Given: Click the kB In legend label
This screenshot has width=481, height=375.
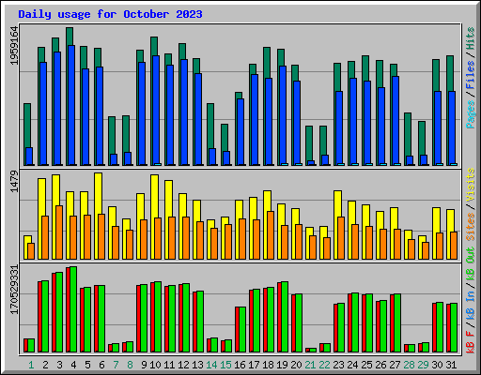Looking at the screenshot, I should pos(471,305).
